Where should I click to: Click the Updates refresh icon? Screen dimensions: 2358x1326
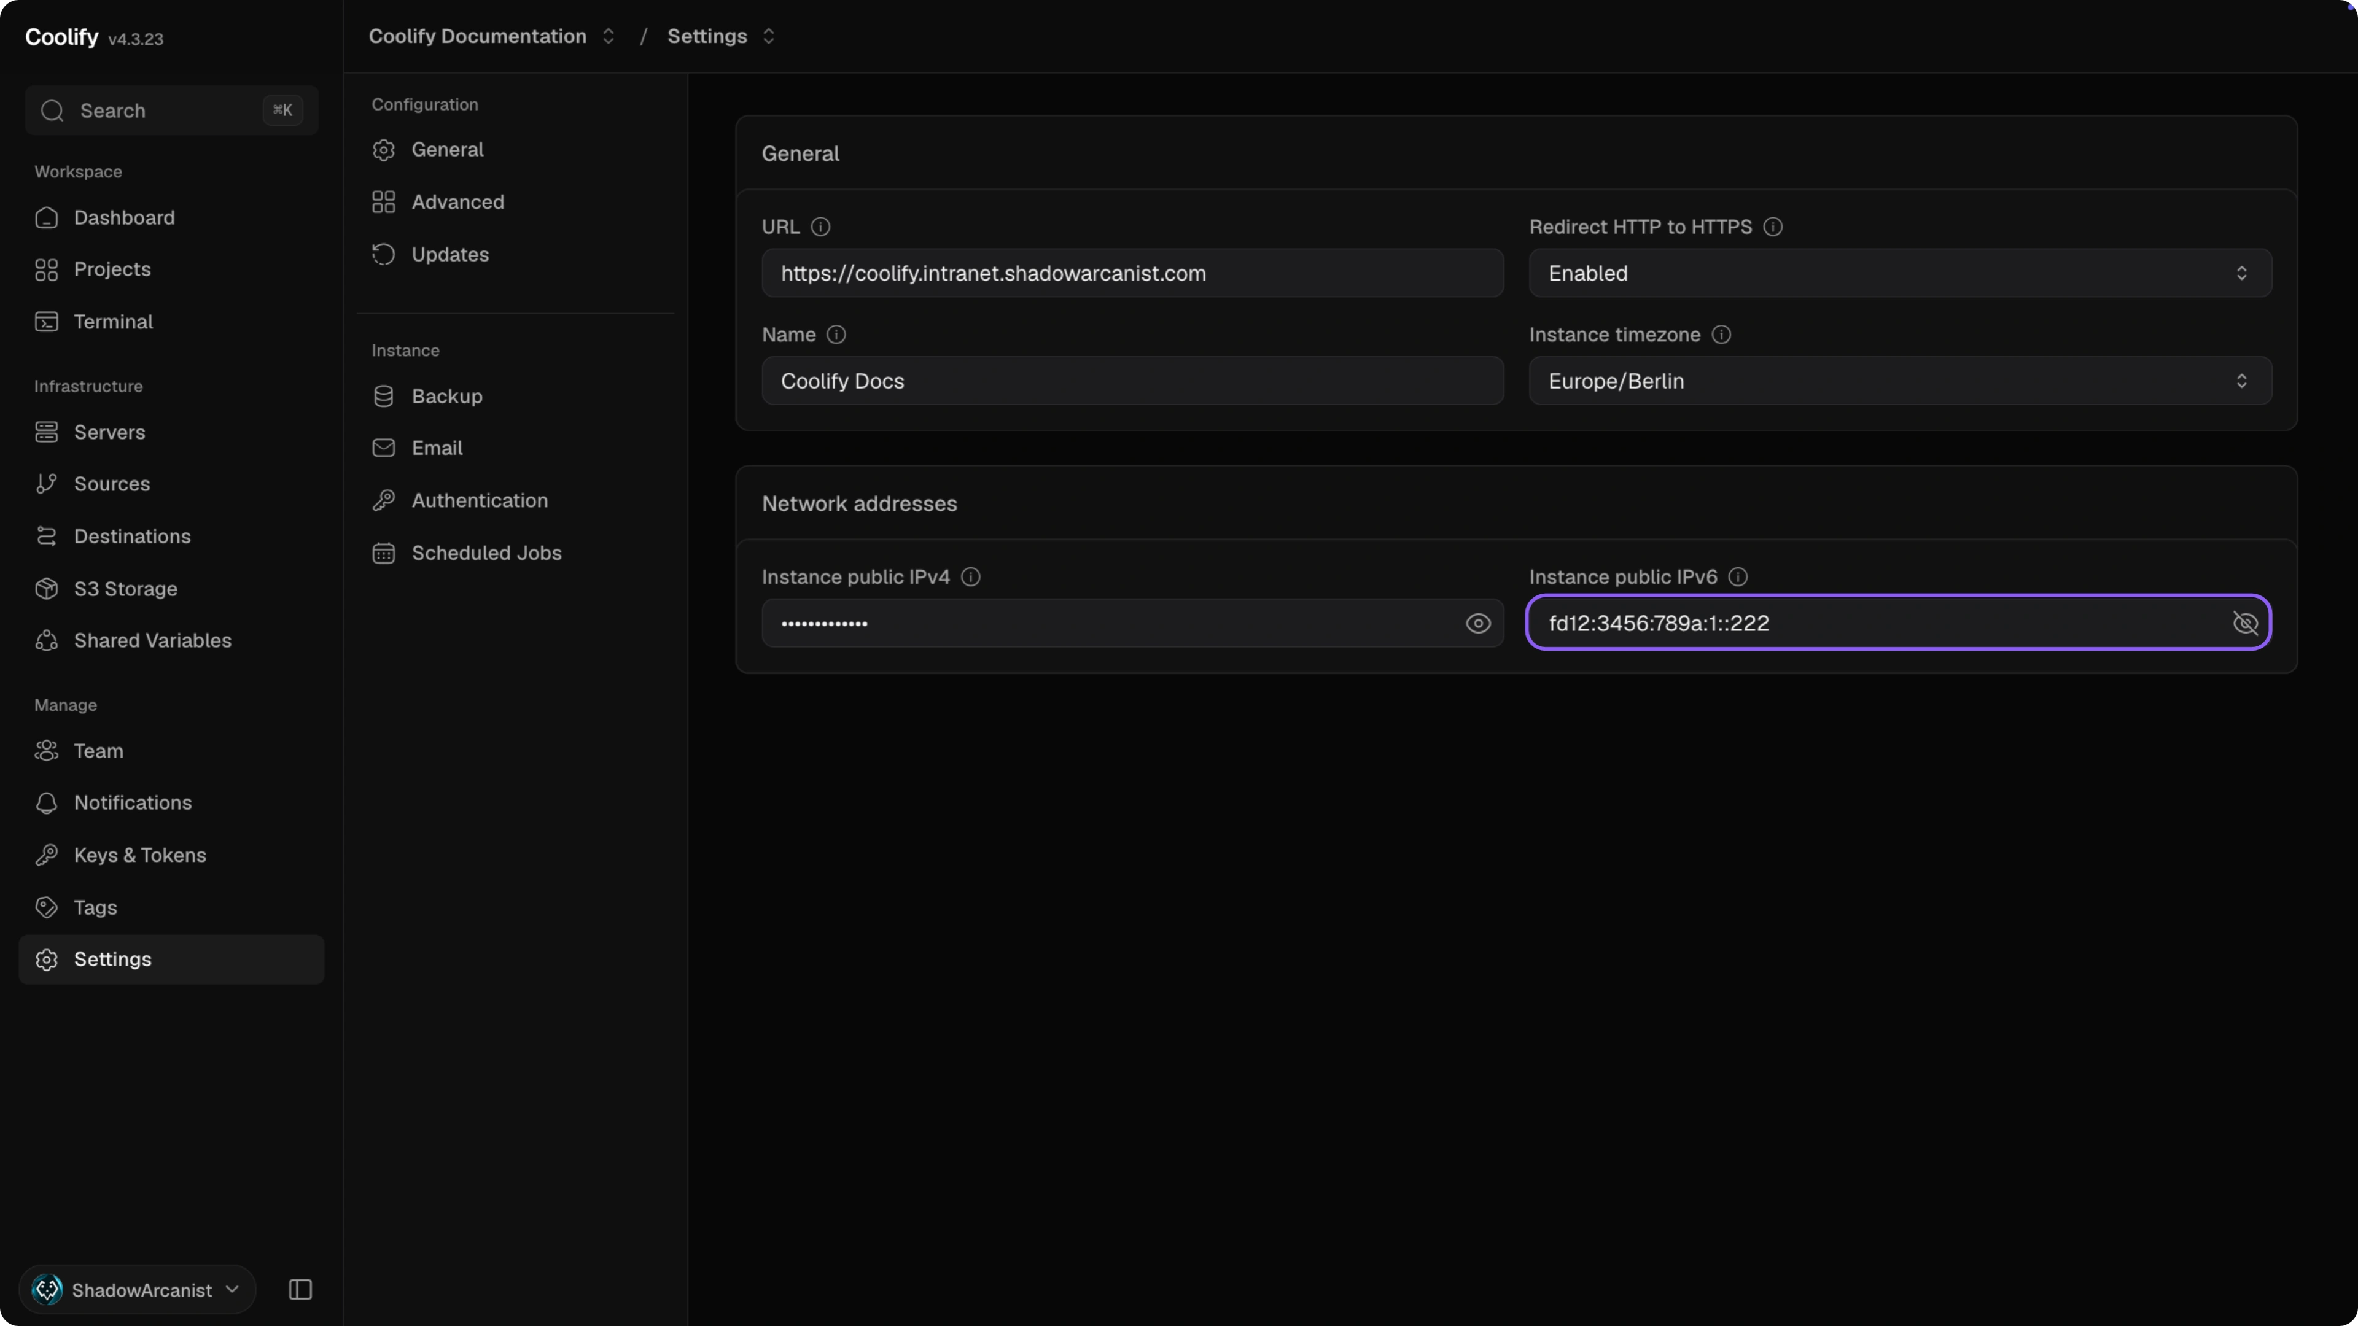click(x=384, y=254)
